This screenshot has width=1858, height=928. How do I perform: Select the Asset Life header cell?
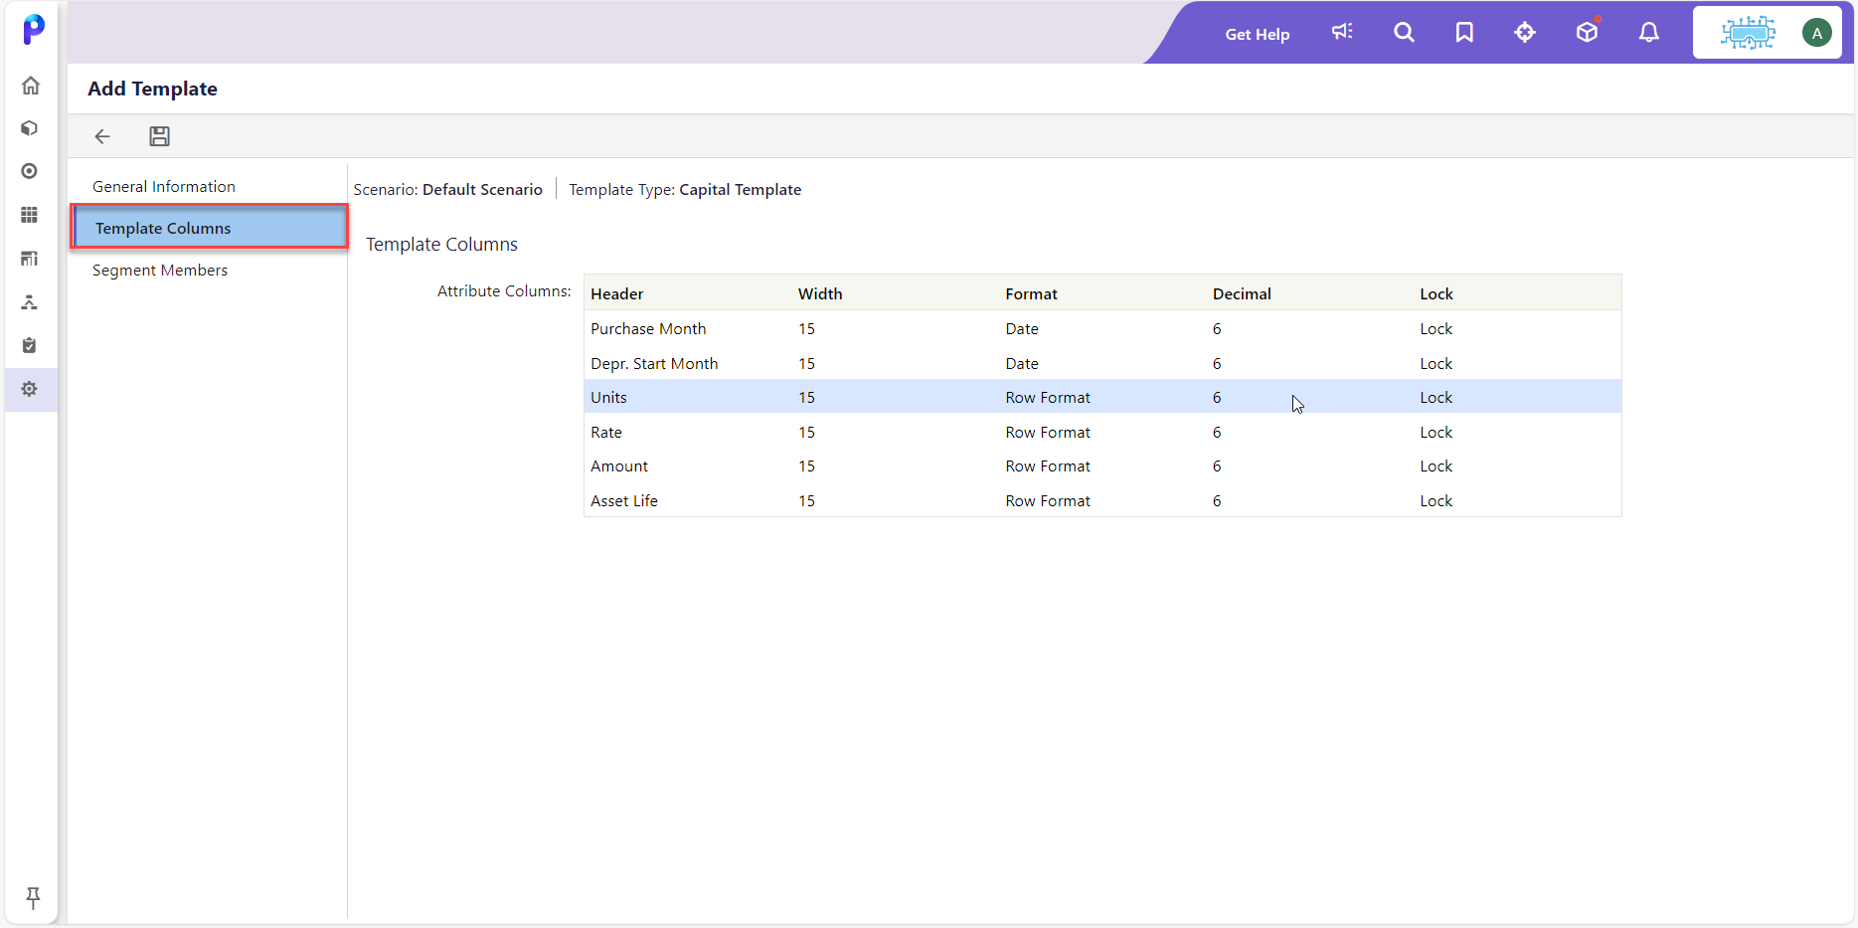click(624, 500)
